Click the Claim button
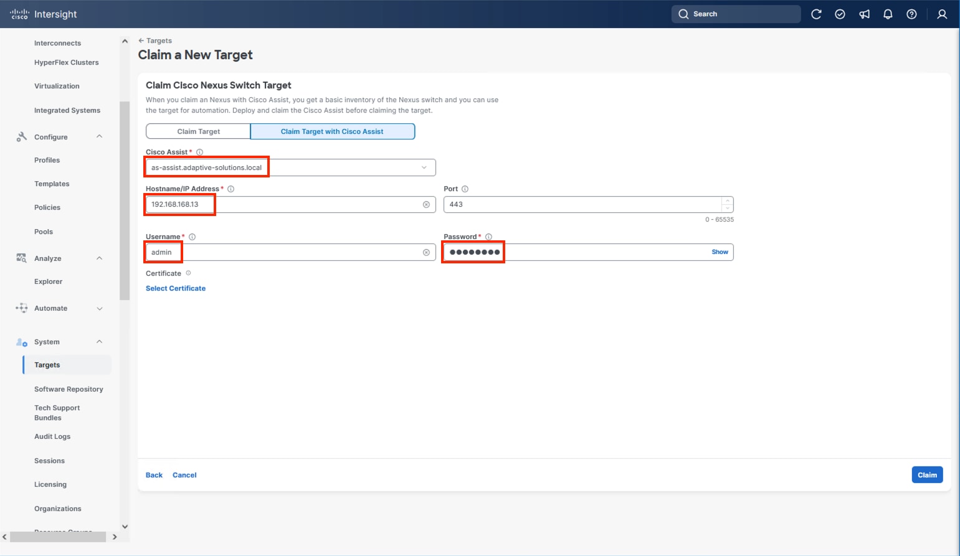The image size is (960, 556). 927,474
